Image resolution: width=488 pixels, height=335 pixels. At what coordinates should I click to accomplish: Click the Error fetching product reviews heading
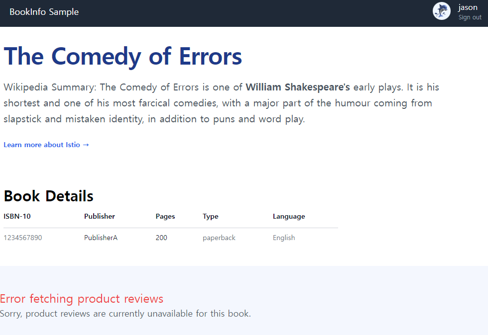coord(82,299)
